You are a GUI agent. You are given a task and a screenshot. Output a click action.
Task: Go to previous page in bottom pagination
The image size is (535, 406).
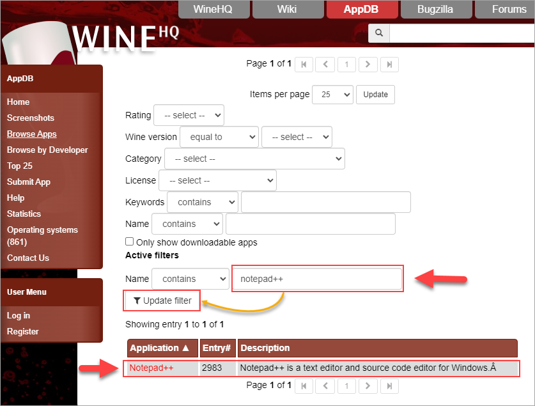coord(325,386)
